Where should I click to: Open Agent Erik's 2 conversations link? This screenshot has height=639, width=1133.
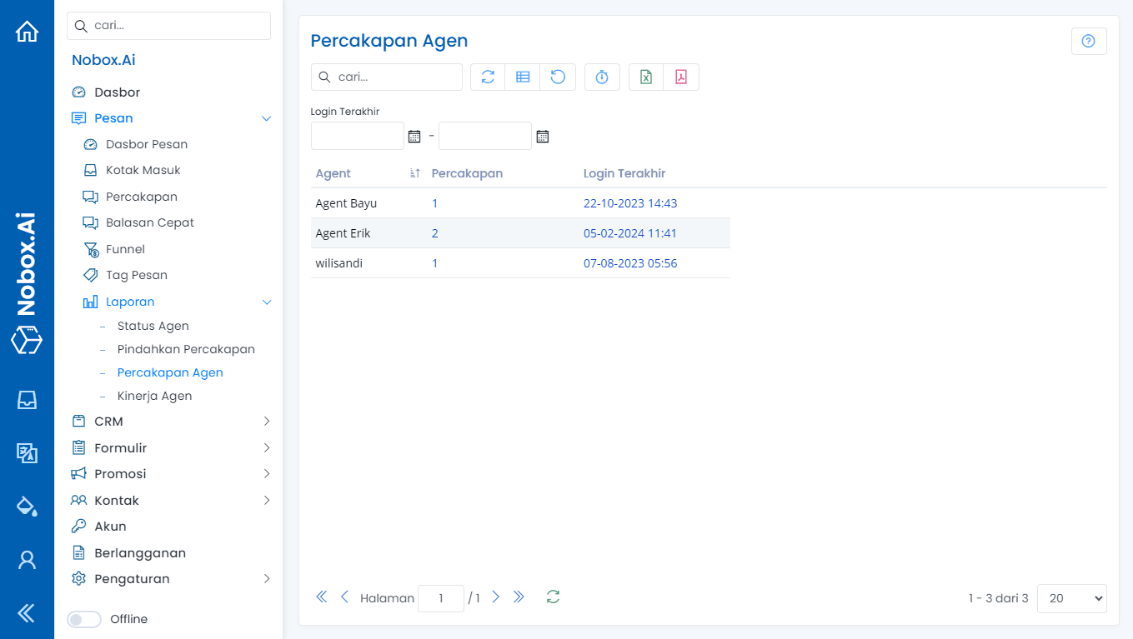pos(434,232)
